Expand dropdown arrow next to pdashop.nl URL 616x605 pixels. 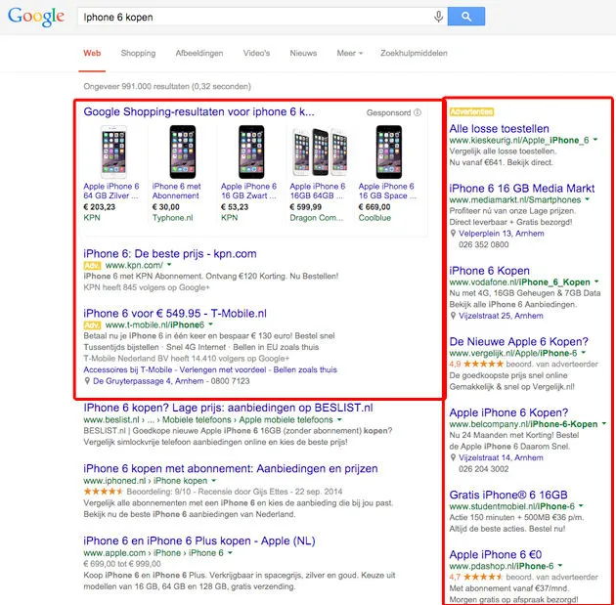coord(560,566)
